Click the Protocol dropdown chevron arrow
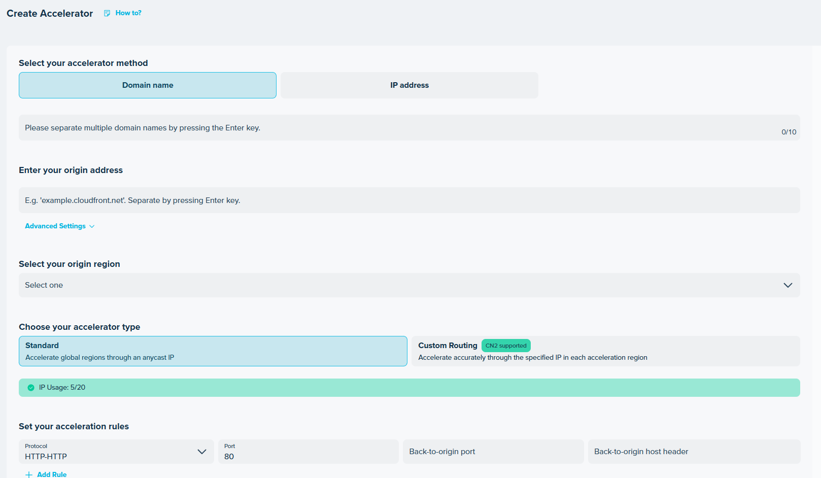This screenshot has width=821, height=478. [202, 452]
